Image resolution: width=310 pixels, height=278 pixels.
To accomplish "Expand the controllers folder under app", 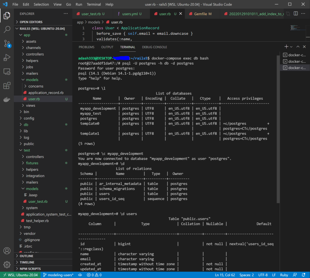I will (35, 54).
